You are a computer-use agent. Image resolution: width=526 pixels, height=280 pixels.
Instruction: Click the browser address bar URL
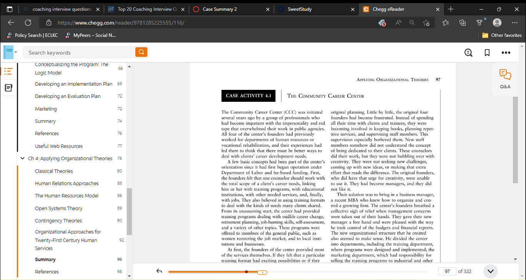pos(121,23)
